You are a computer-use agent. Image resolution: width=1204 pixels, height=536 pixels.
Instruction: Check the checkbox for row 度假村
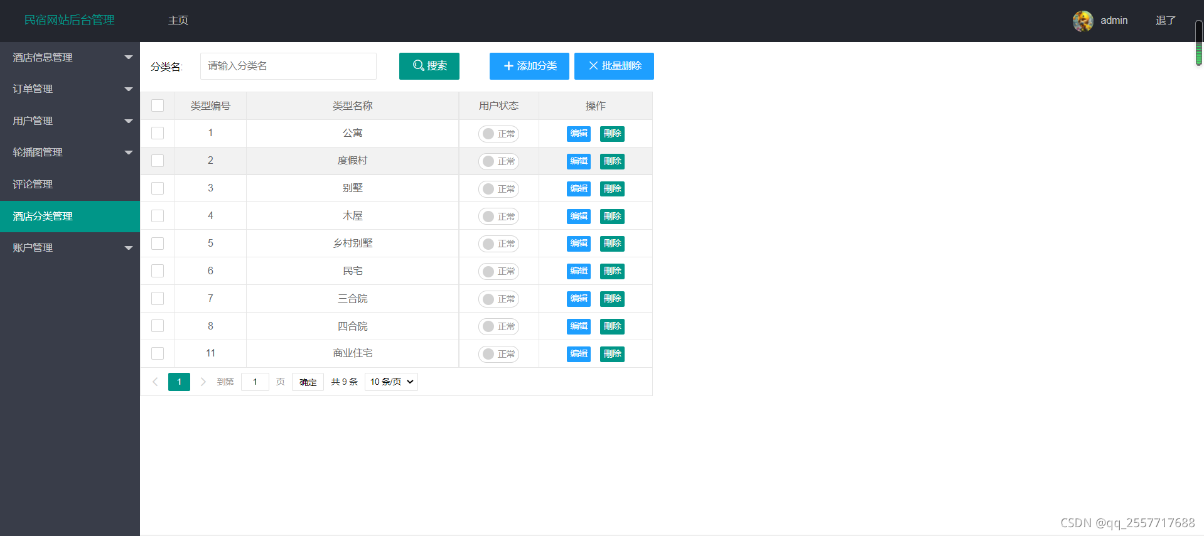click(158, 161)
